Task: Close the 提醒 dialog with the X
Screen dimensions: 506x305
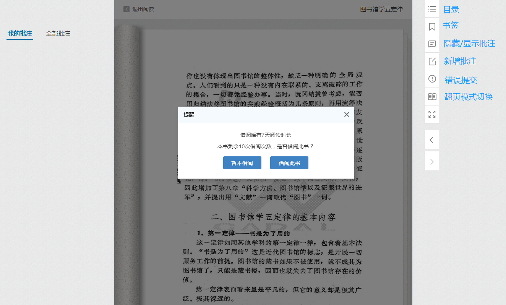Action: [346, 115]
